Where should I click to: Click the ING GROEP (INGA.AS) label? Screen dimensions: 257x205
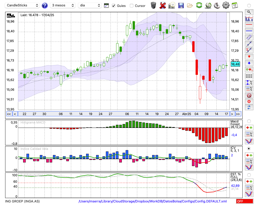pos(22,201)
